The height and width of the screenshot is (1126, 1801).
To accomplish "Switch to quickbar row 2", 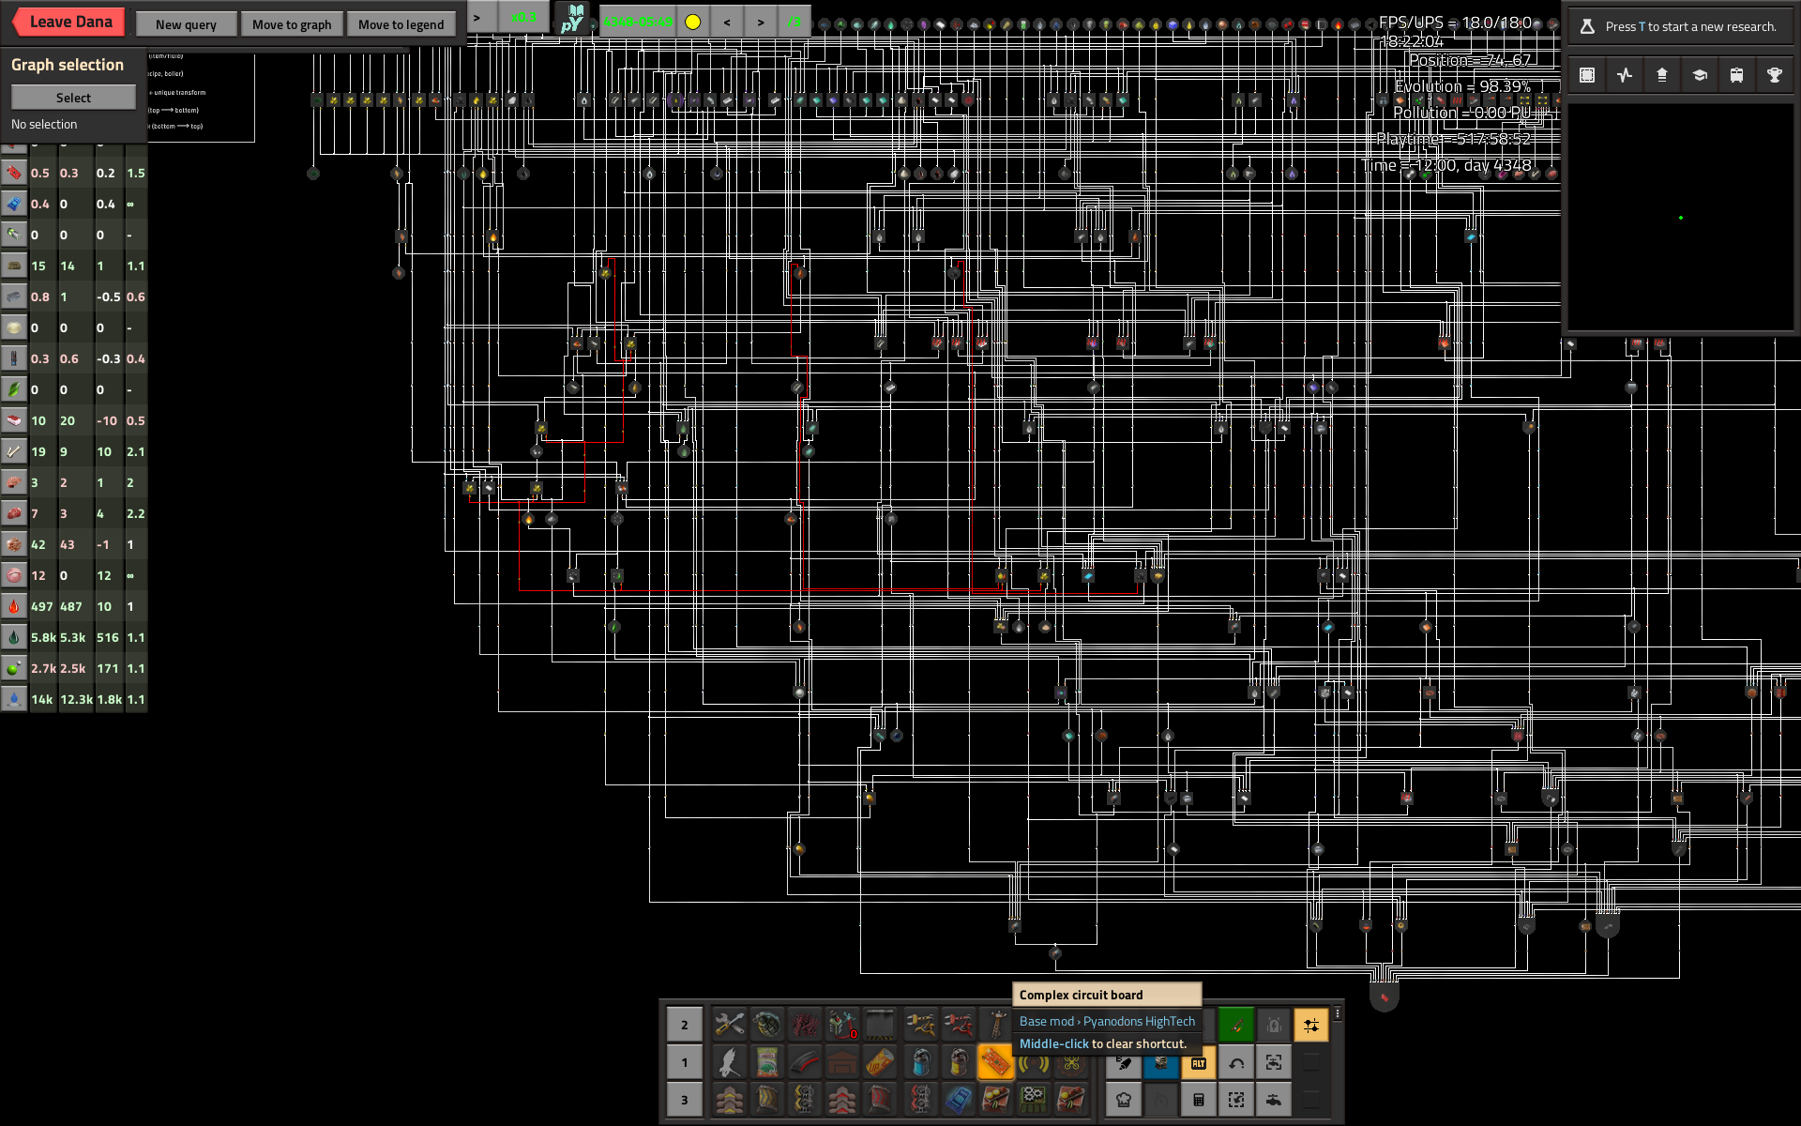I will [685, 1025].
